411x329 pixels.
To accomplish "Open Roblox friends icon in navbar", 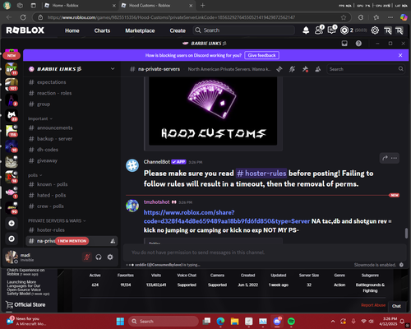I will (x=319, y=30).
